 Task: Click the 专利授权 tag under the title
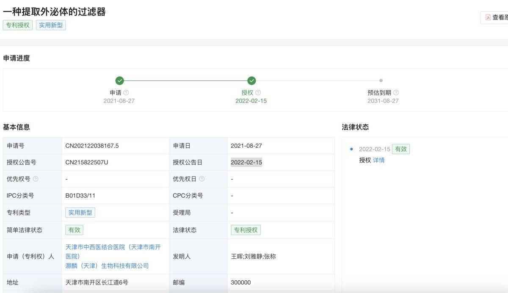[18, 25]
